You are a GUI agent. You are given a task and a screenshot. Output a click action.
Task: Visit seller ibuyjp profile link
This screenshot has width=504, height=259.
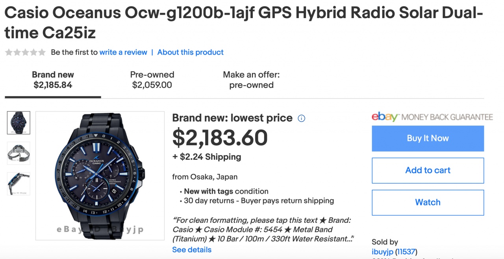tap(382, 252)
